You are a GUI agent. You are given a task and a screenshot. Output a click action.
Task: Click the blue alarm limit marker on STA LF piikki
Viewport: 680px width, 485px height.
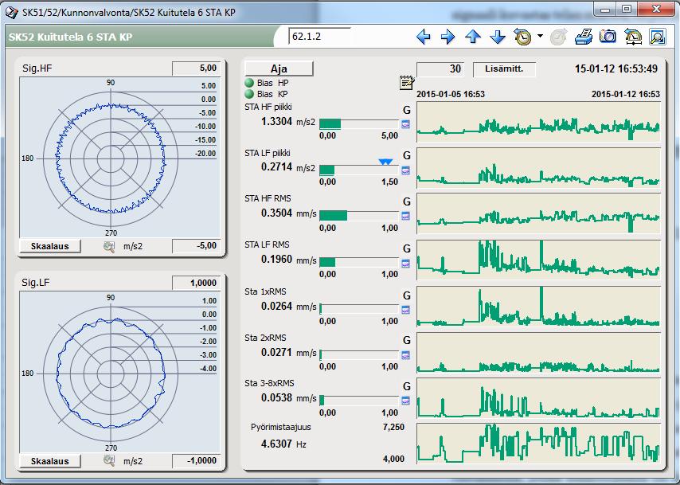point(385,162)
